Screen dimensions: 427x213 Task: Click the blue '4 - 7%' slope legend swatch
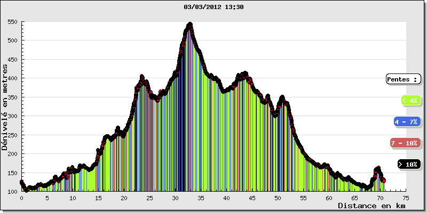point(407,122)
